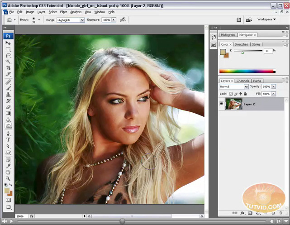Open the Opacity slider arrow
Image resolution: width=290 pixels, height=225 pixels.
tap(273, 86)
